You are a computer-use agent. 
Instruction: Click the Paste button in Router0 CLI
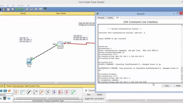click(x=178, y=86)
